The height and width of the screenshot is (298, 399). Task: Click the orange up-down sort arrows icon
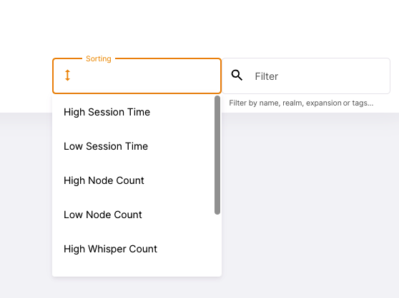click(x=67, y=76)
